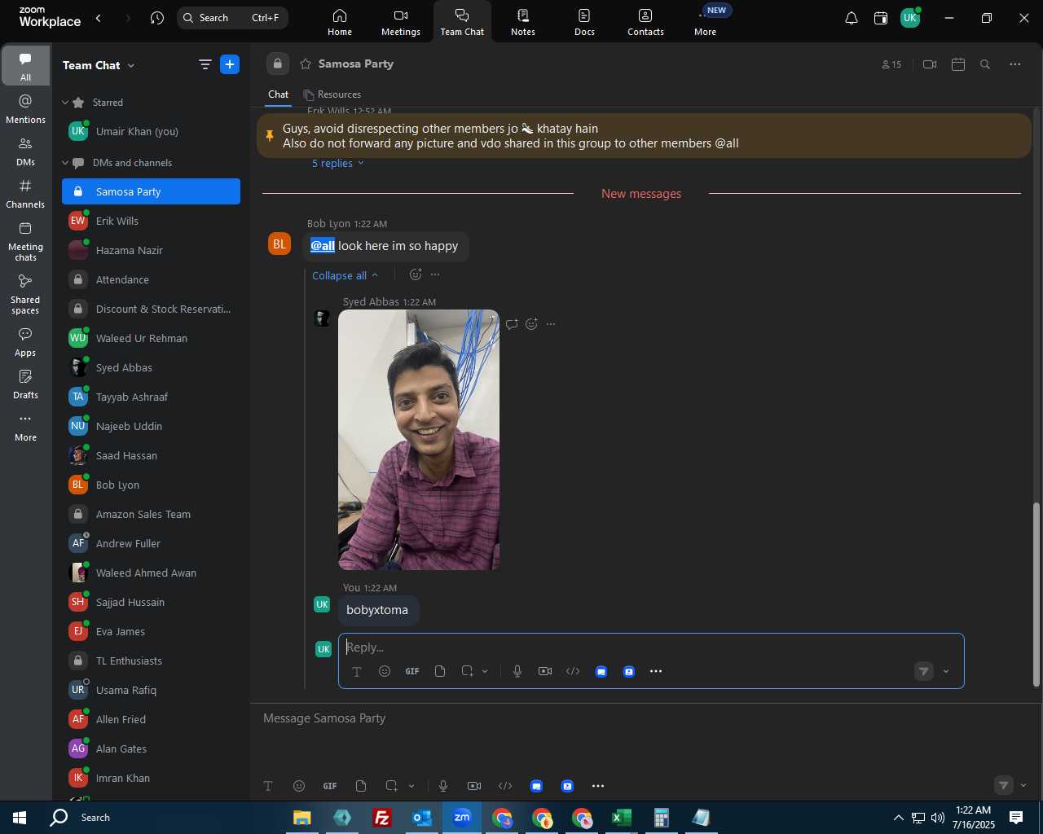The image size is (1043, 834).
Task: Open Amazon Sales Team channel
Action: click(x=152, y=514)
